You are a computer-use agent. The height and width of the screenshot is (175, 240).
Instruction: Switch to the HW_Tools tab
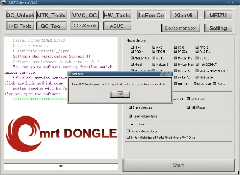(x=117, y=15)
